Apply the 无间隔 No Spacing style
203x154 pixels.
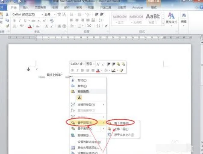[136, 19]
